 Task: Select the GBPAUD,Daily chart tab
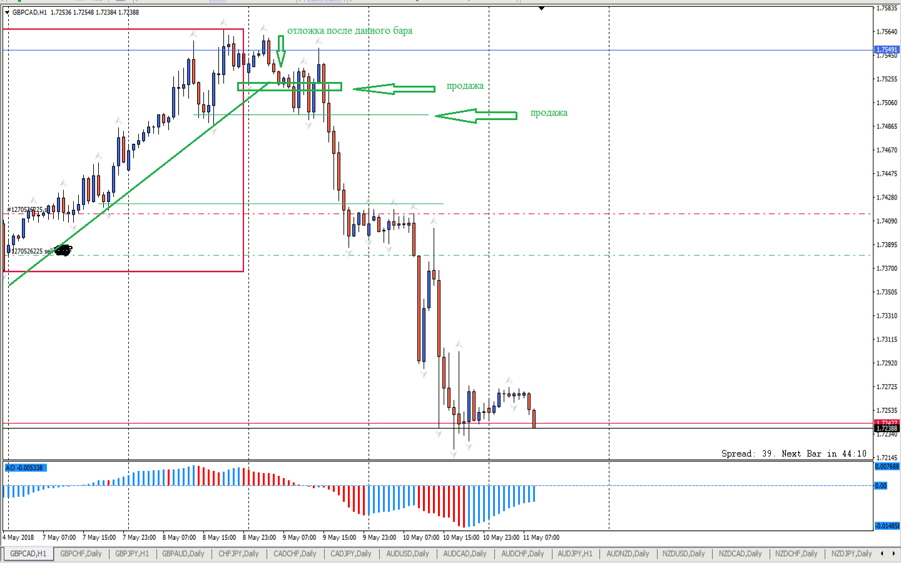[x=183, y=554]
